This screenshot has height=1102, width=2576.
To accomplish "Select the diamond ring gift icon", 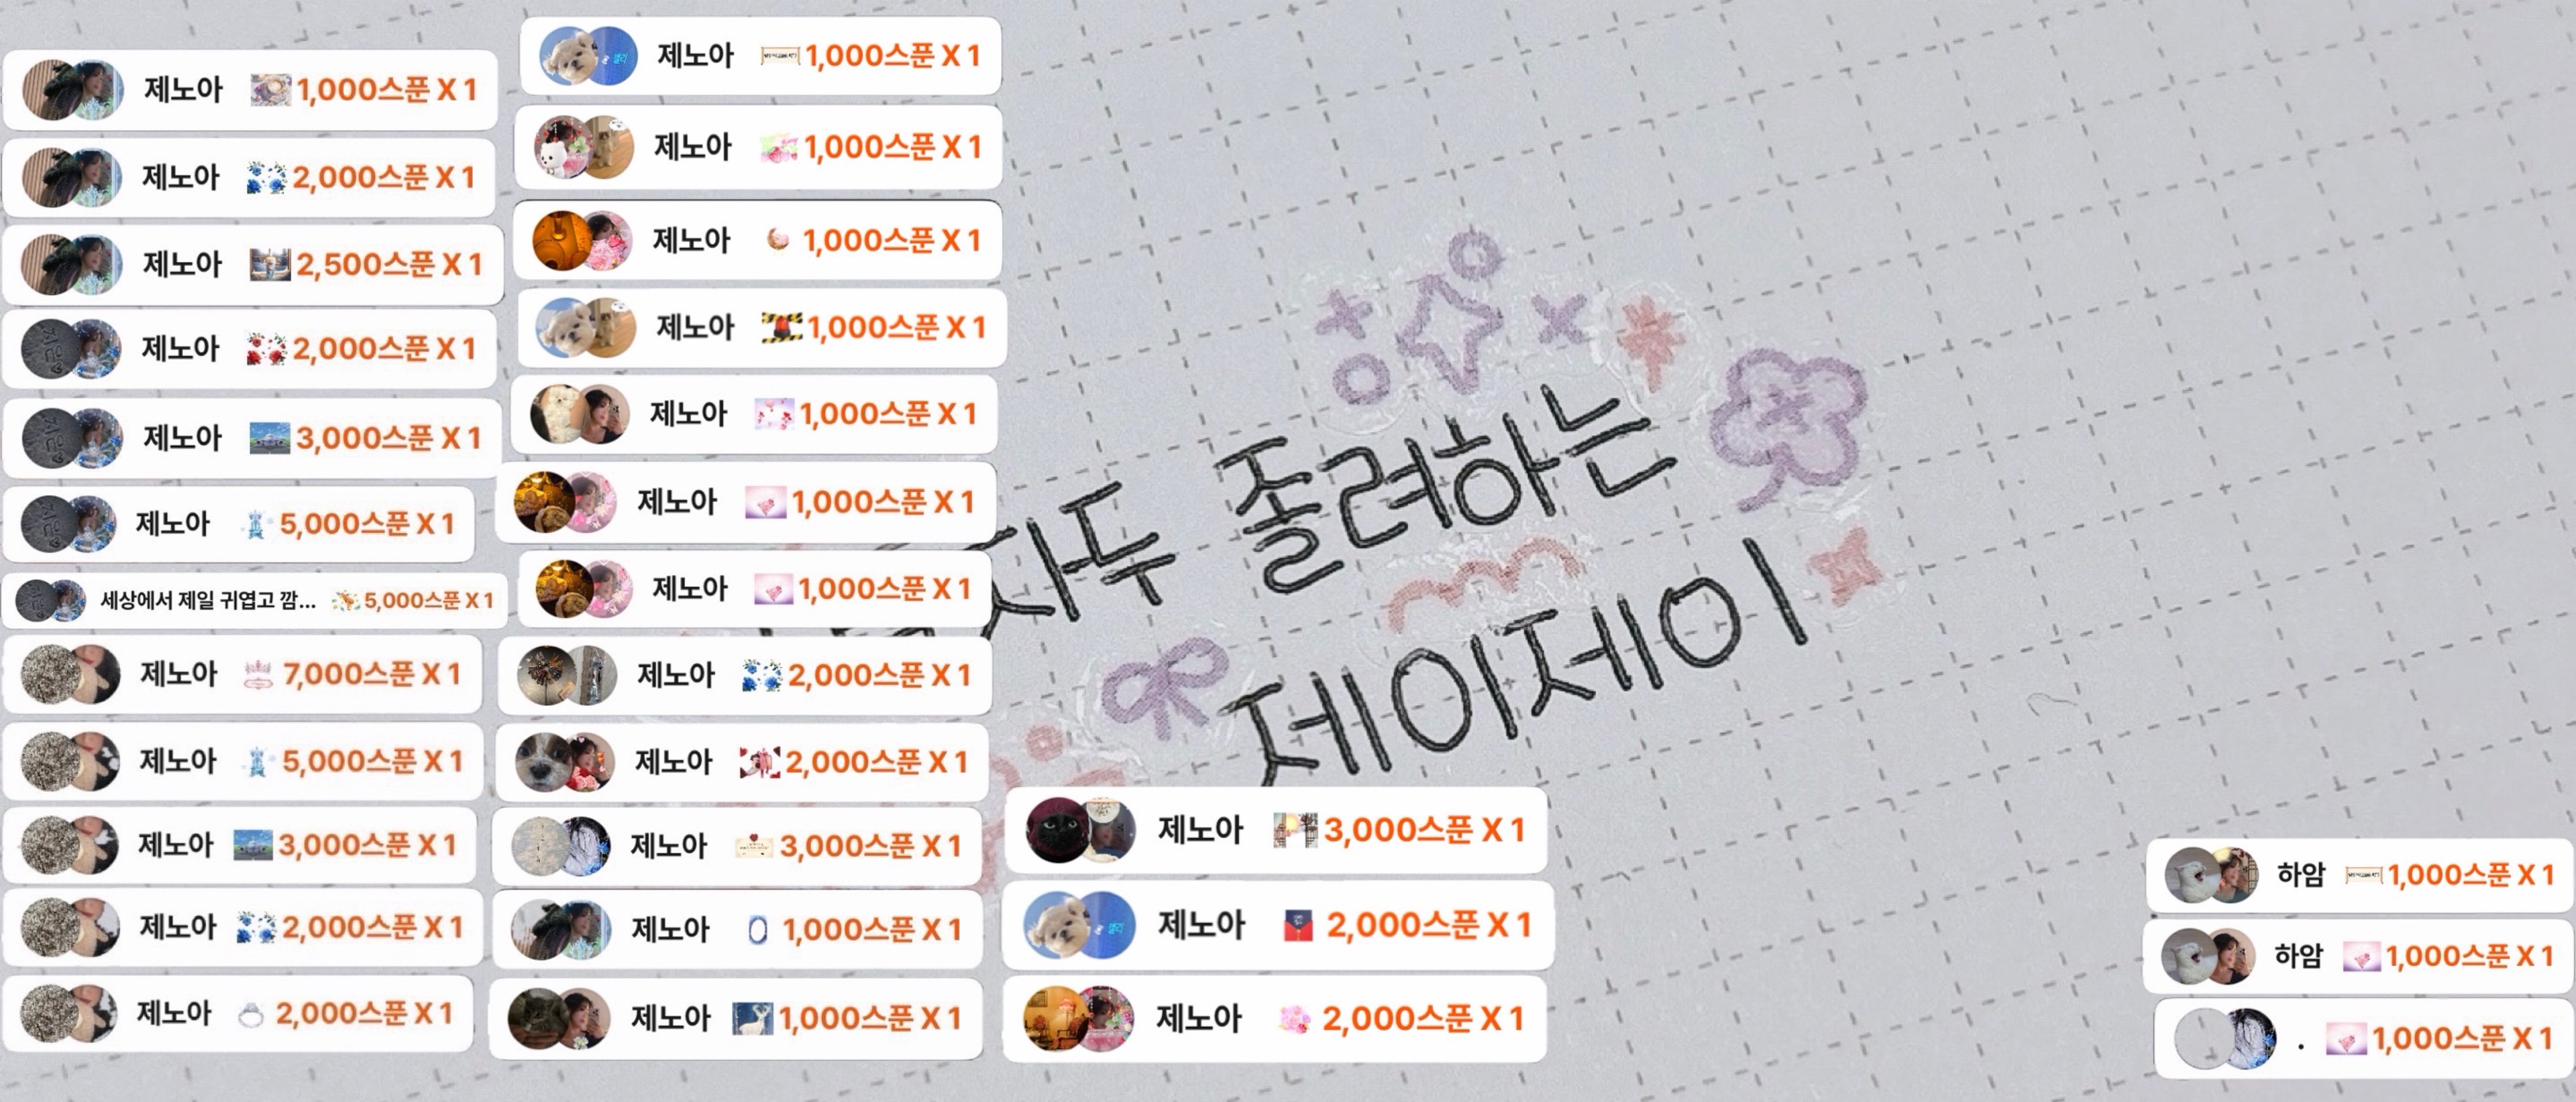I will (x=250, y=1015).
